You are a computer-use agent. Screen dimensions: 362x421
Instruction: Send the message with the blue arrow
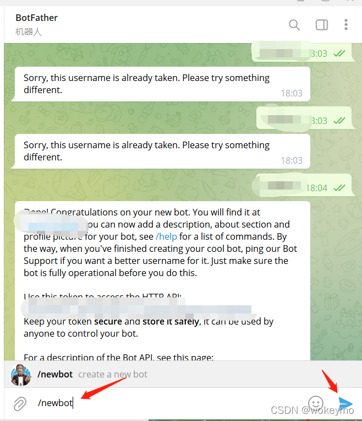pyautogui.click(x=345, y=403)
